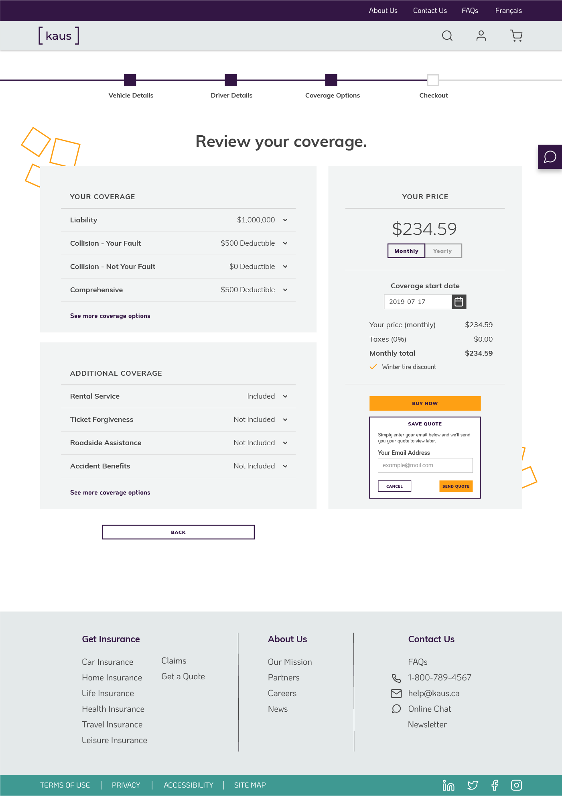
Task: Go back to the Coverage Options step
Action: (x=331, y=80)
